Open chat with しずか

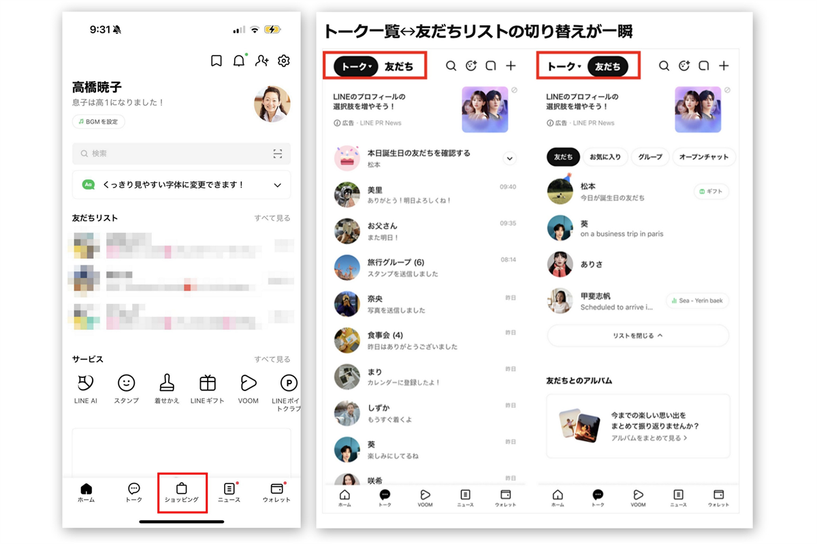[x=425, y=413]
